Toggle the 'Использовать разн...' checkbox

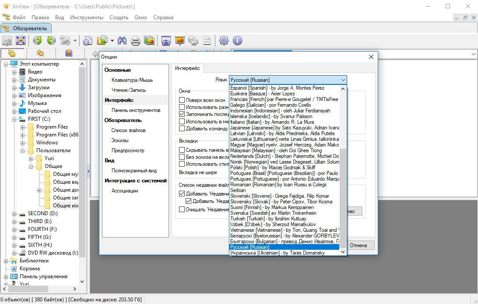[x=182, y=107]
